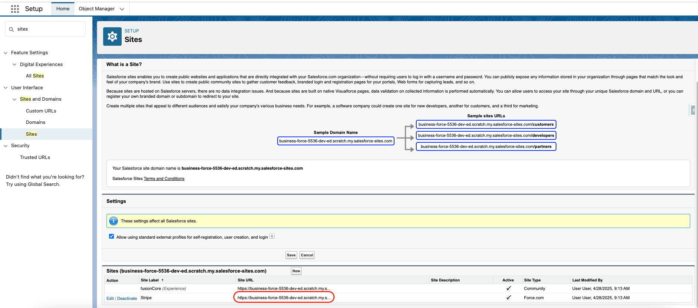Open the Stripe site label

click(x=146, y=298)
